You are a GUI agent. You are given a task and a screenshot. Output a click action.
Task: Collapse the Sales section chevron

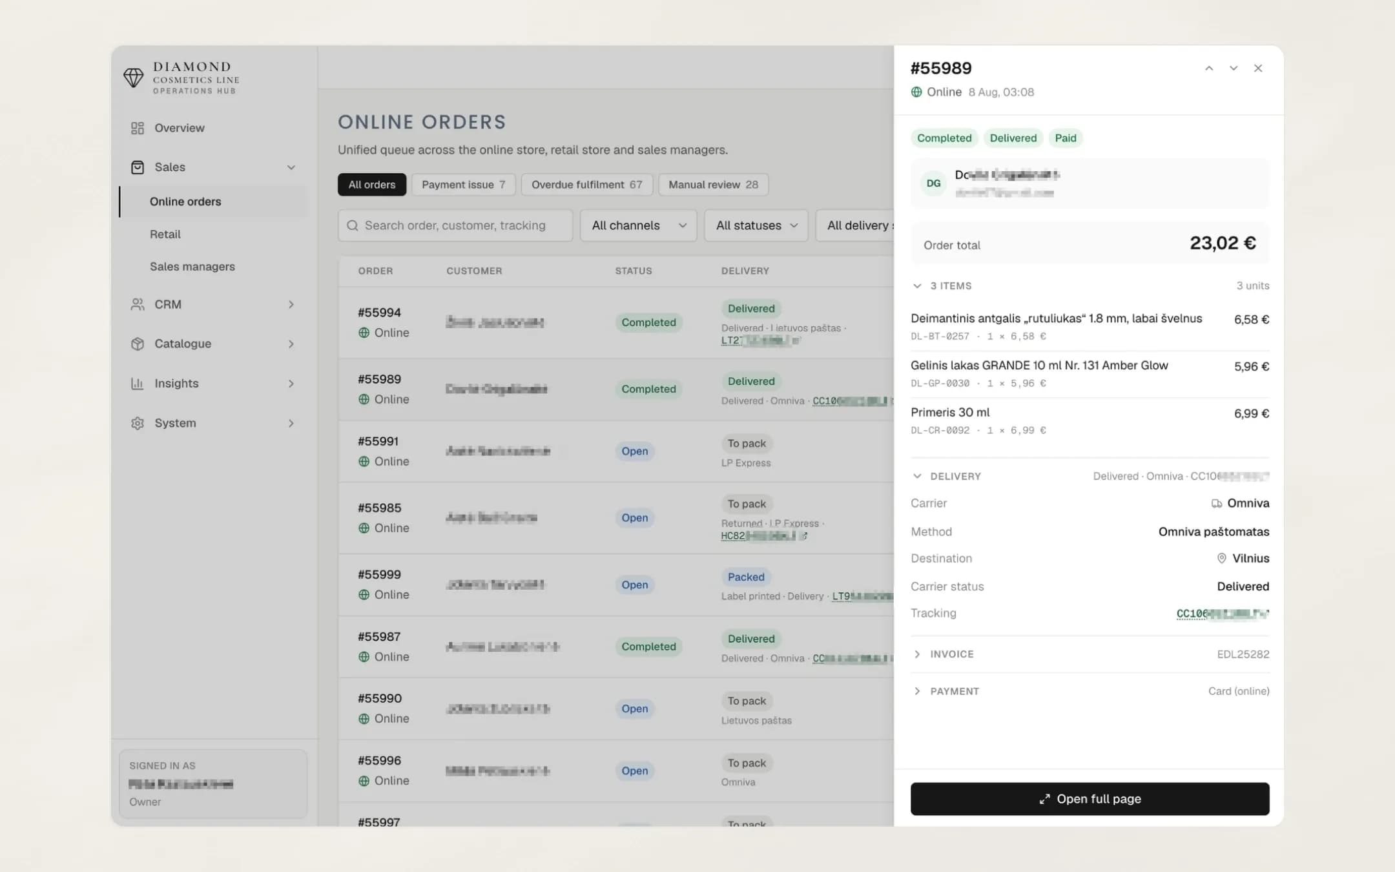[291, 167]
